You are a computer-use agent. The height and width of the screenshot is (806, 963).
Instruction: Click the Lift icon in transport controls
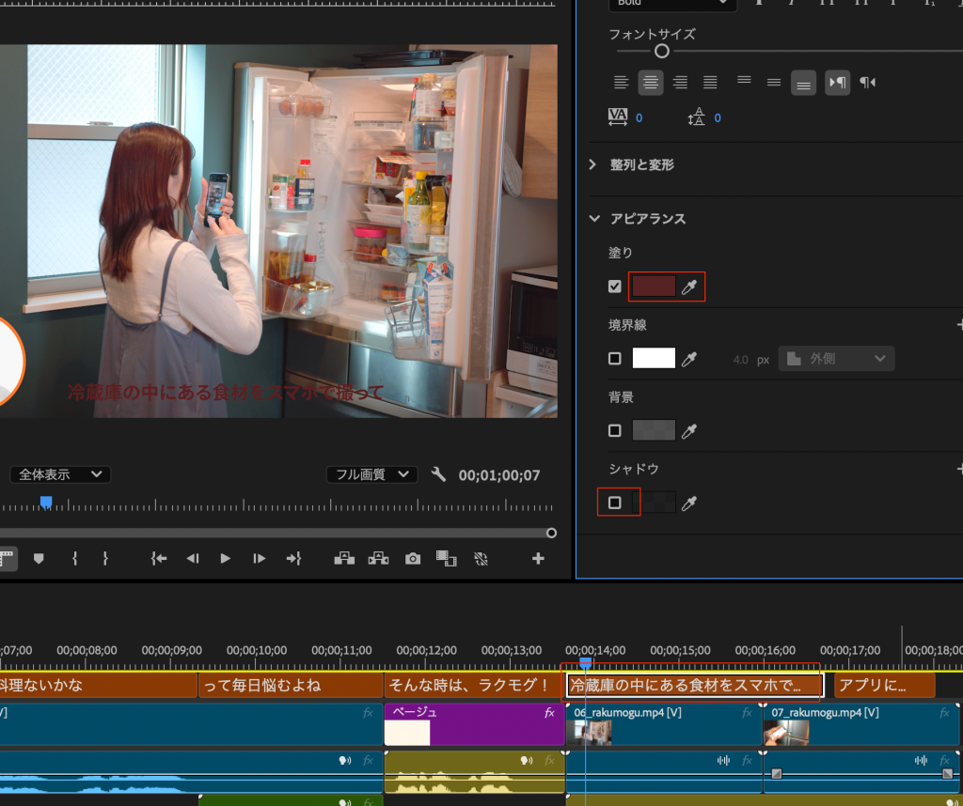click(344, 558)
